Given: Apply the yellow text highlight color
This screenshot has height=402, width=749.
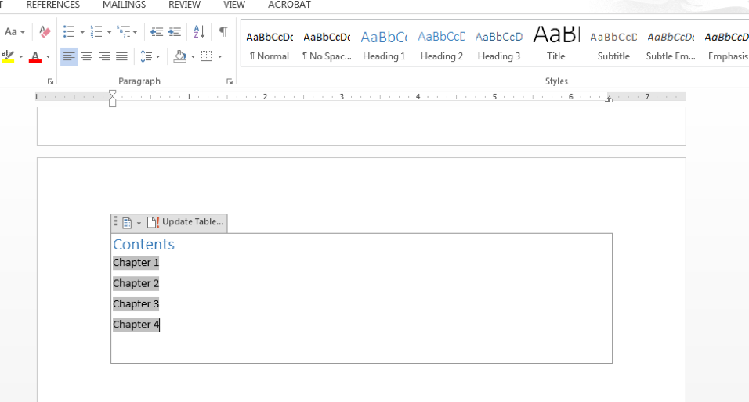Looking at the screenshot, I should [8, 56].
